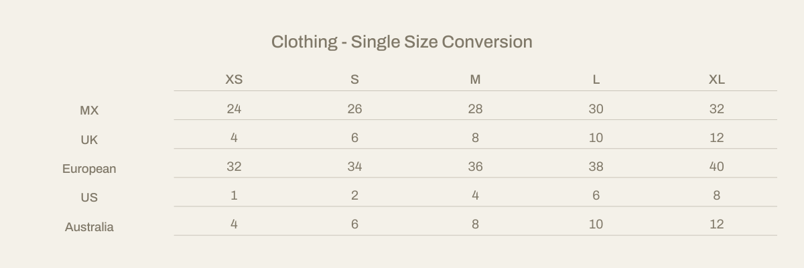The width and height of the screenshot is (804, 268).
Task: Select the XS column header
Action: click(234, 80)
